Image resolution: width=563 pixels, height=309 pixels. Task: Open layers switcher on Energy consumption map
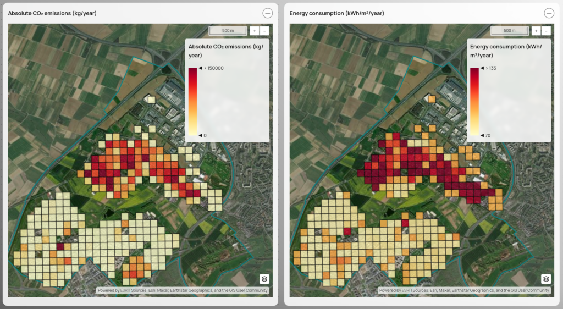(546, 279)
